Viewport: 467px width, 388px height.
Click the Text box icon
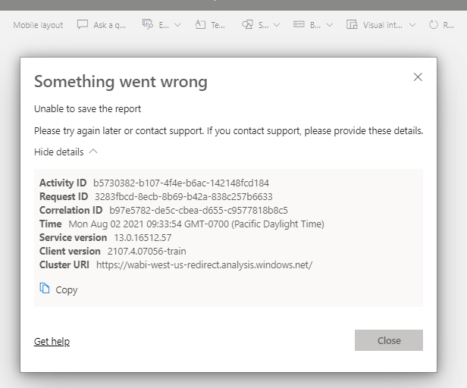[200, 24]
